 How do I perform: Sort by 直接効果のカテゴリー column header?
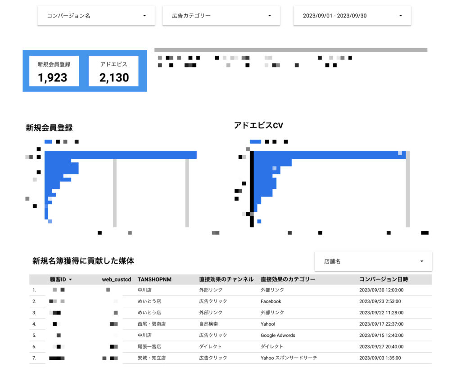coord(288,279)
